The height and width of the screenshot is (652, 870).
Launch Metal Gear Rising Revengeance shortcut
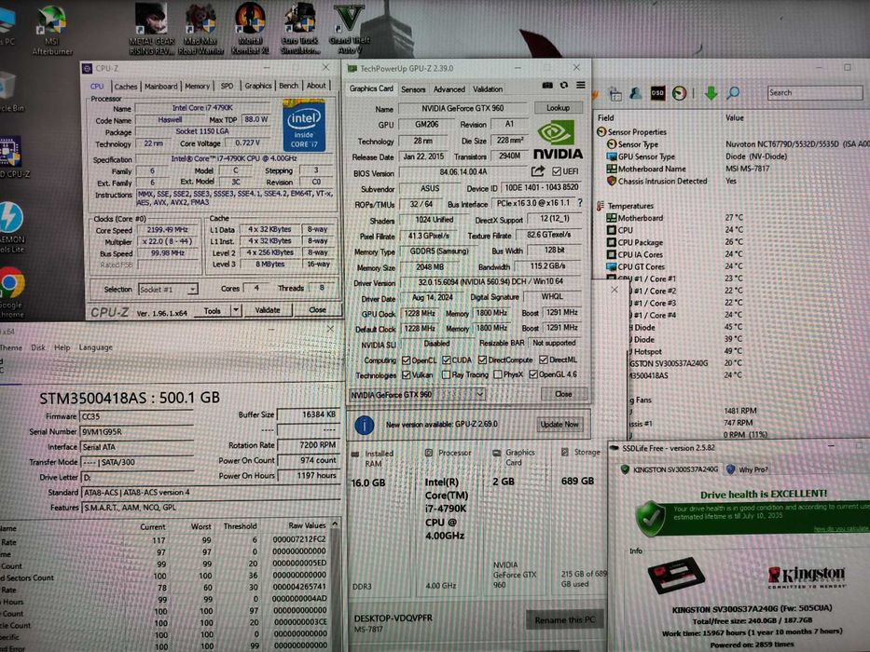tap(151, 29)
